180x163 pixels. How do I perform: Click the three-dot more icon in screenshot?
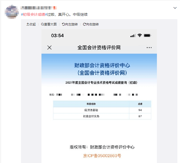click(149, 48)
